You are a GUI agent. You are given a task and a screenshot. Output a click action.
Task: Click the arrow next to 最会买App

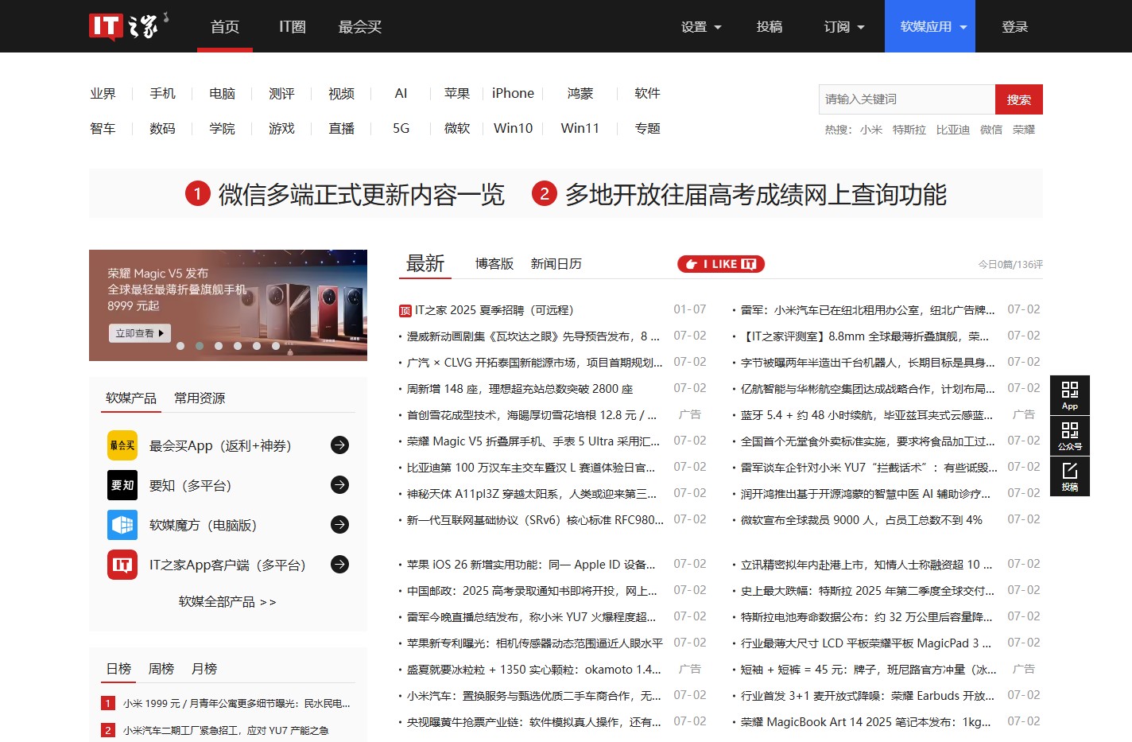click(x=339, y=445)
